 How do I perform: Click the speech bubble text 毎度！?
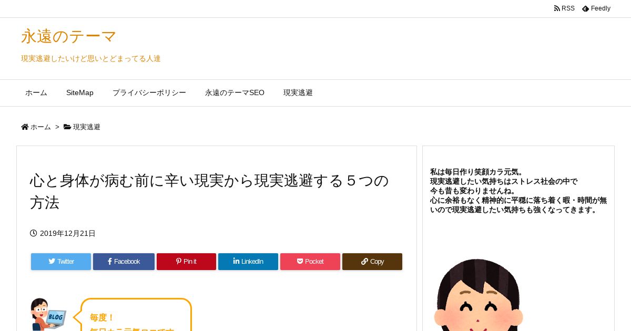pos(102,317)
